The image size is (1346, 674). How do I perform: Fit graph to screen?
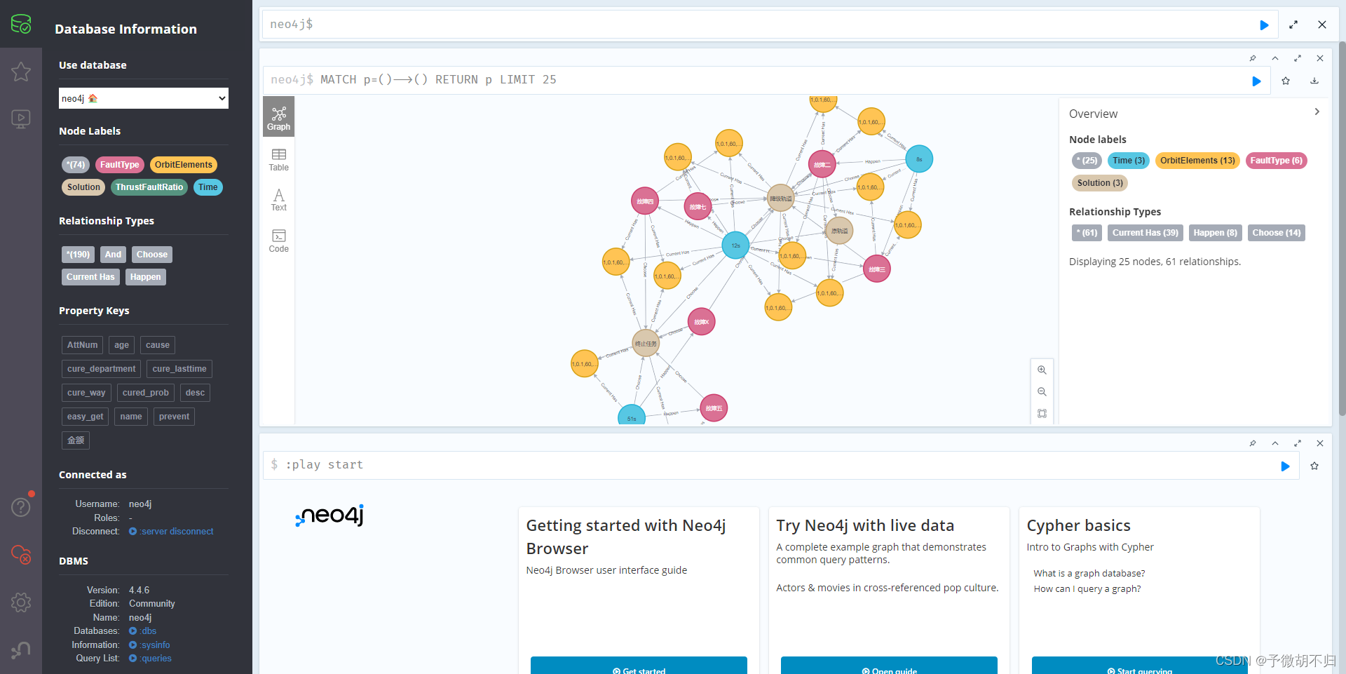coord(1042,413)
